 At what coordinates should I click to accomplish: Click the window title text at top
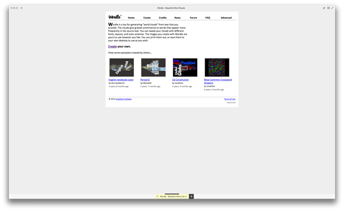tap(171, 8)
